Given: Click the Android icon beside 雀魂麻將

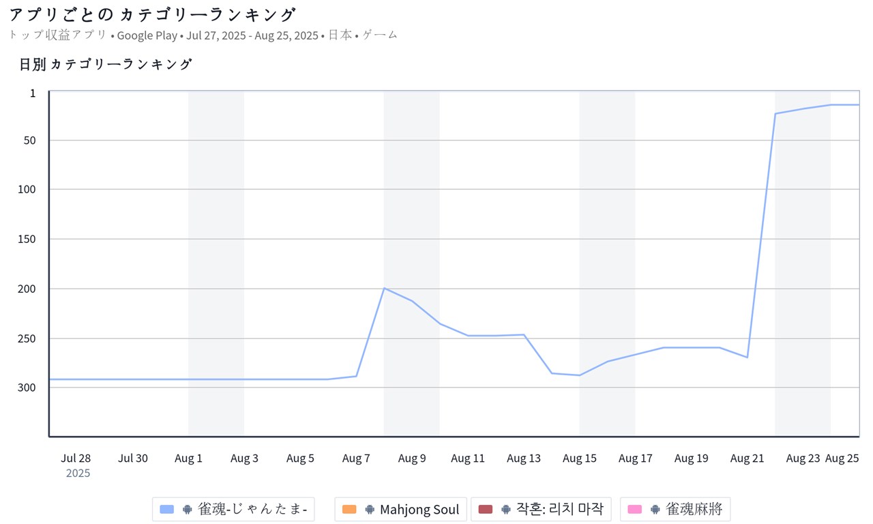Looking at the screenshot, I should [655, 510].
